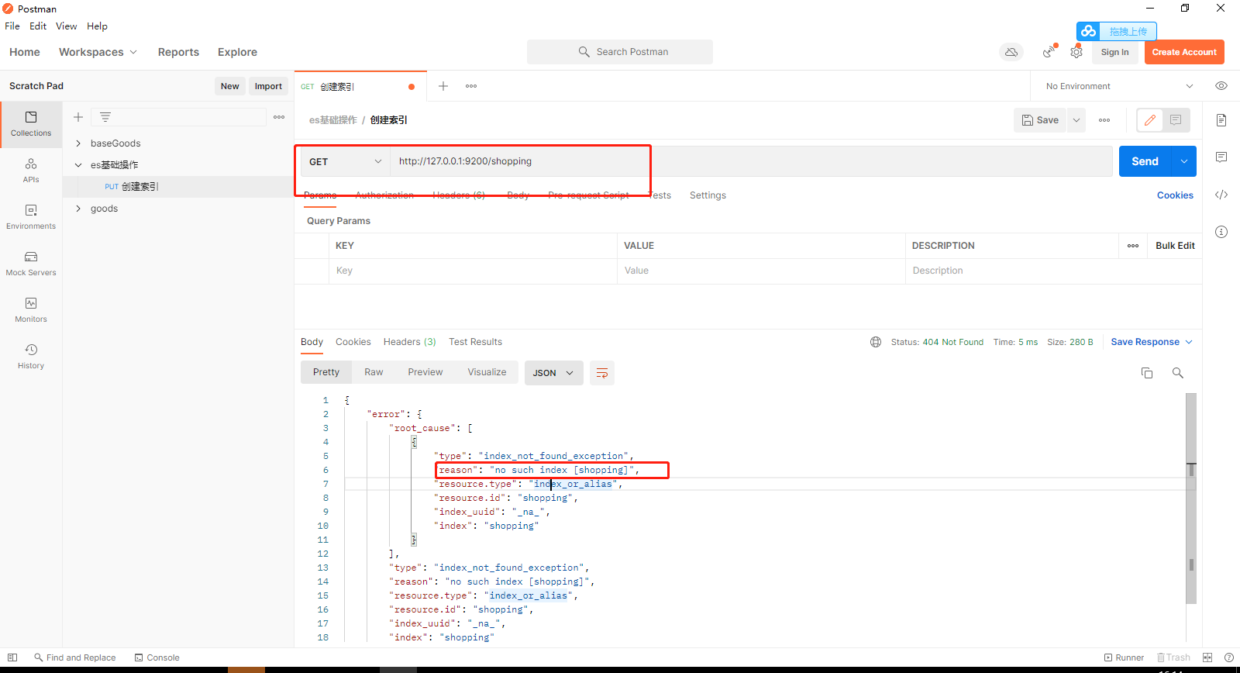
Task: Open the Settings gear icon
Action: click(x=1076, y=52)
